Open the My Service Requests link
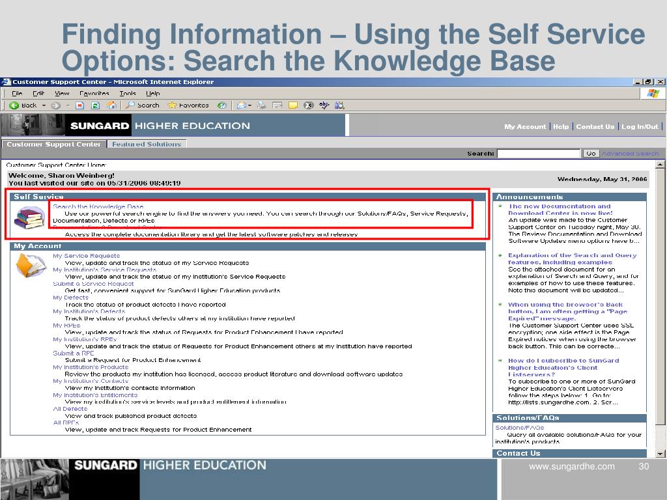 87,255
